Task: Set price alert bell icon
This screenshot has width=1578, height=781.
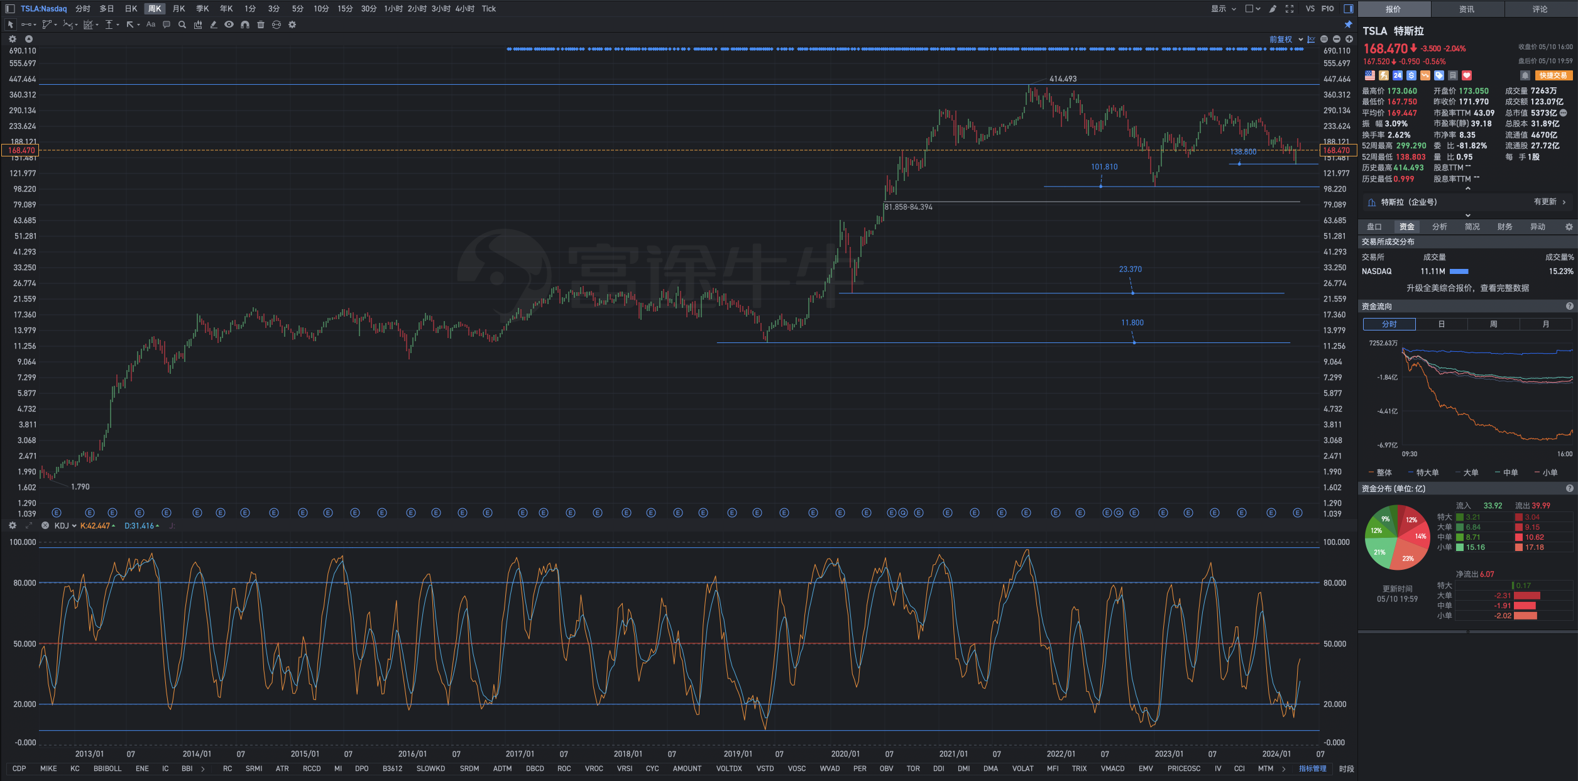Action: click(x=1525, y=75)
